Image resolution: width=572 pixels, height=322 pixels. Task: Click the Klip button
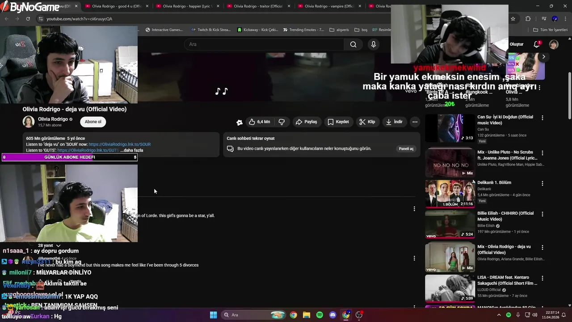click(367, 122)
